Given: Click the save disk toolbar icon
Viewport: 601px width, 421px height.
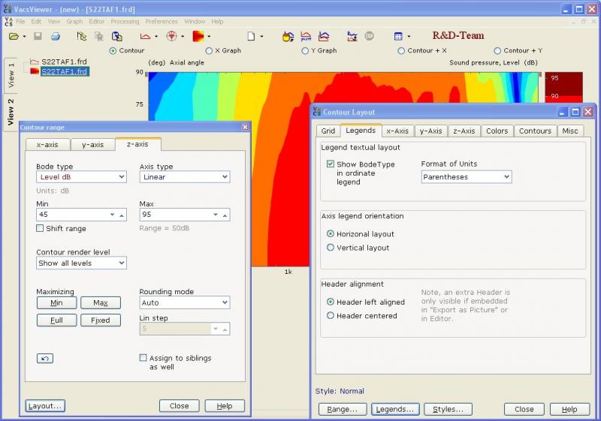Looking at the screenshot, I should click(x=38, y=36).
